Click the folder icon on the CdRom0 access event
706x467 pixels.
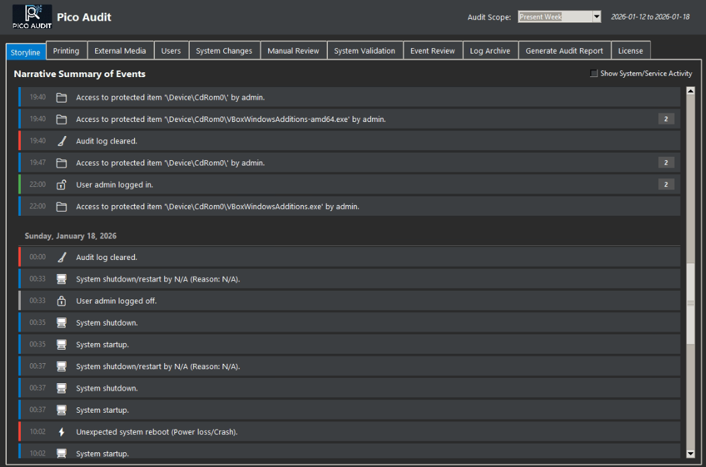(61, 96)
